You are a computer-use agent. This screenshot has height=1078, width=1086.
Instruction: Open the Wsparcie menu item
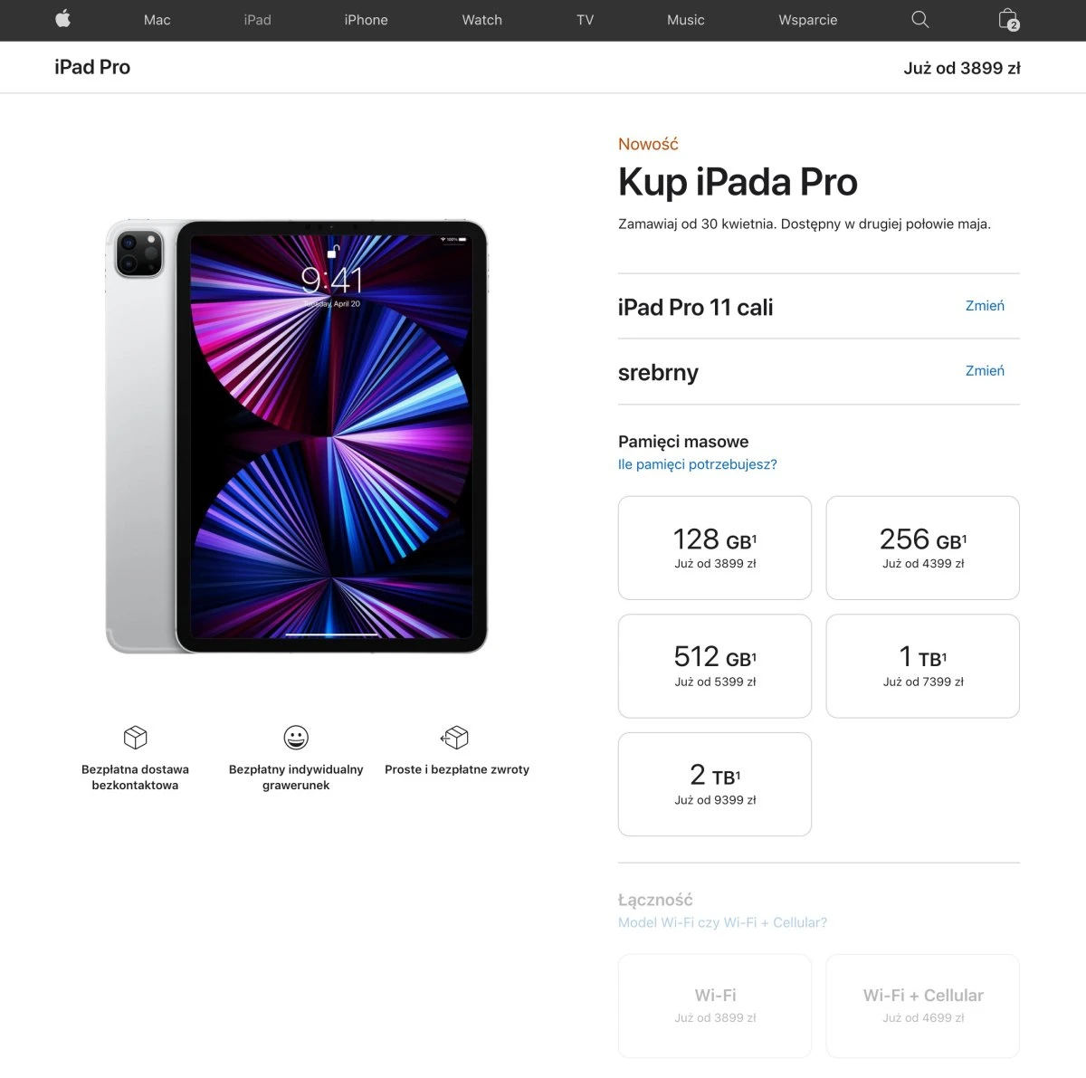(x=808, y=20)
